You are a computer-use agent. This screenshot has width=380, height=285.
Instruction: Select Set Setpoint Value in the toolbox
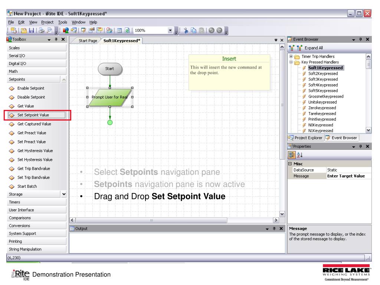coord(37,115)
